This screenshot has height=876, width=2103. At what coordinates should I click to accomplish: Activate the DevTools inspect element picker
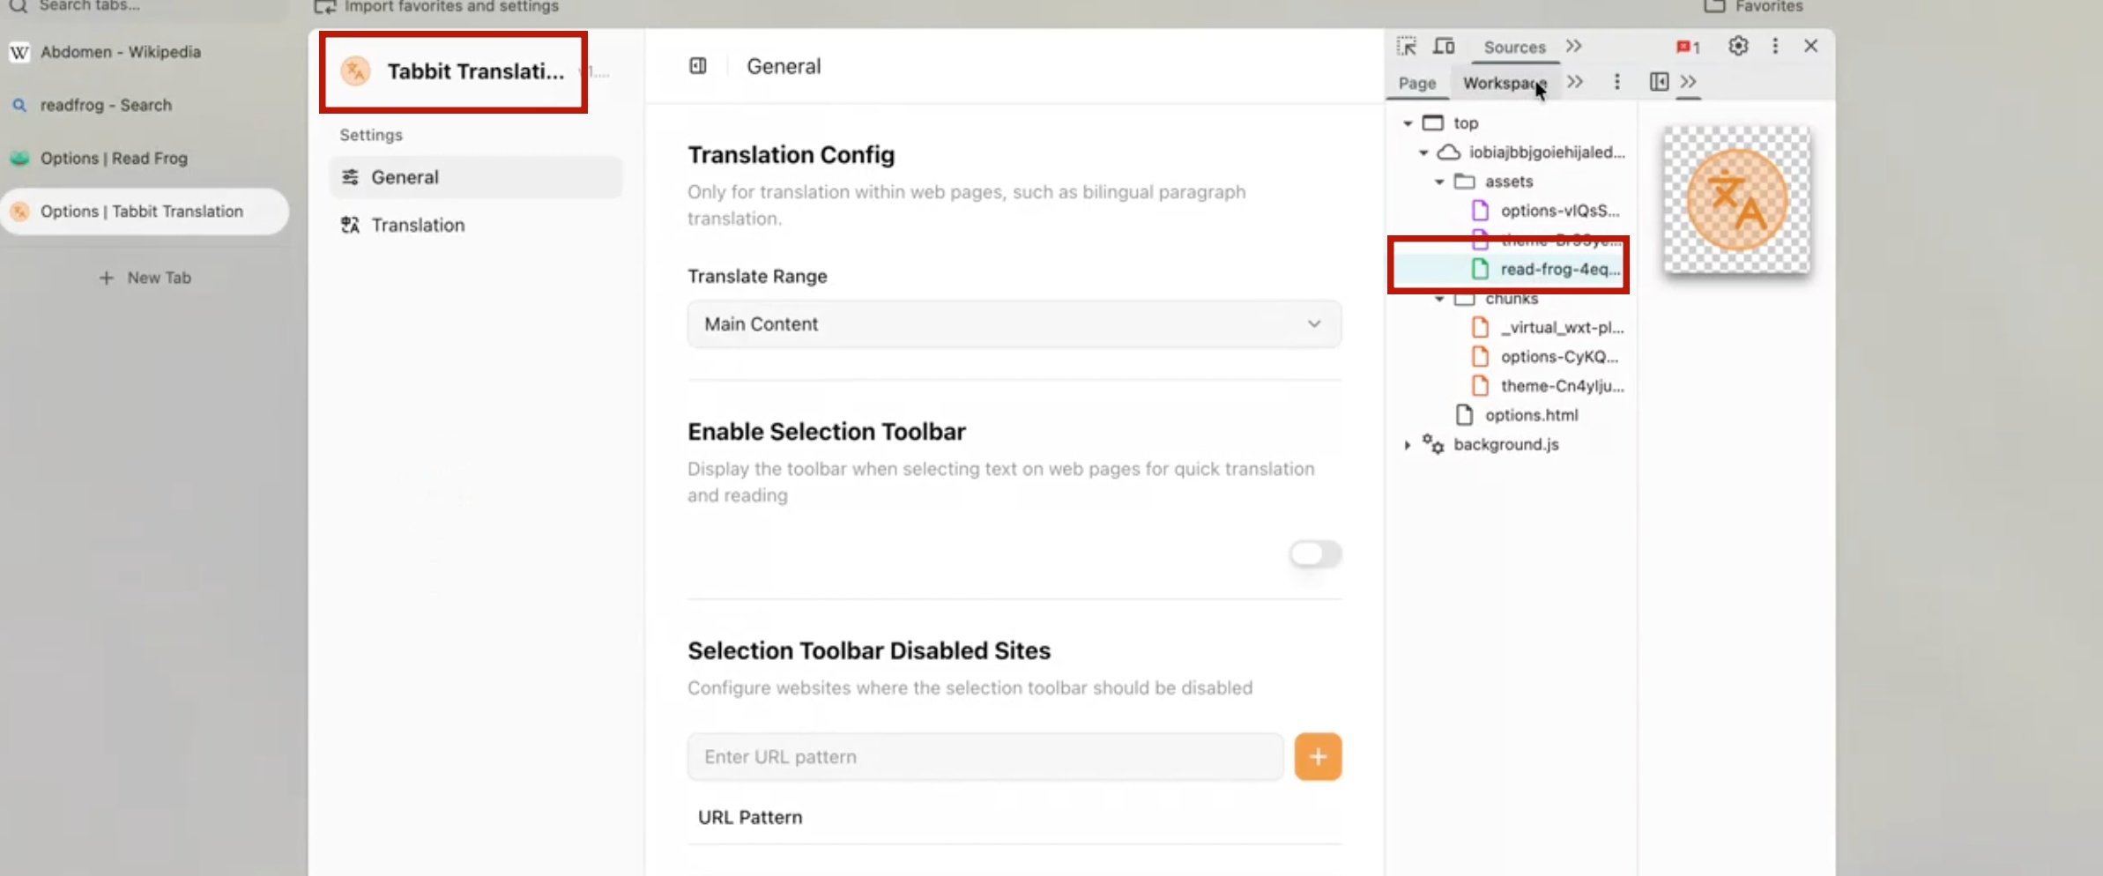[1407, 47]
